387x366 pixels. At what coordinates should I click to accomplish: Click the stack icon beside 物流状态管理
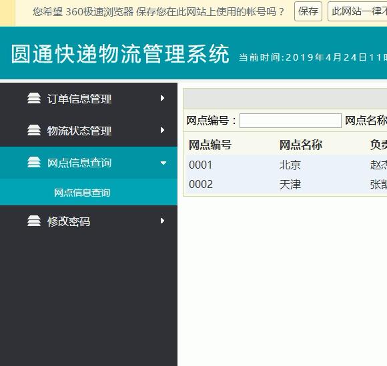click(34, 130)
